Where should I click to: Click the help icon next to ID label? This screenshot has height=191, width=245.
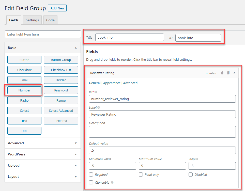pos(96,92)
